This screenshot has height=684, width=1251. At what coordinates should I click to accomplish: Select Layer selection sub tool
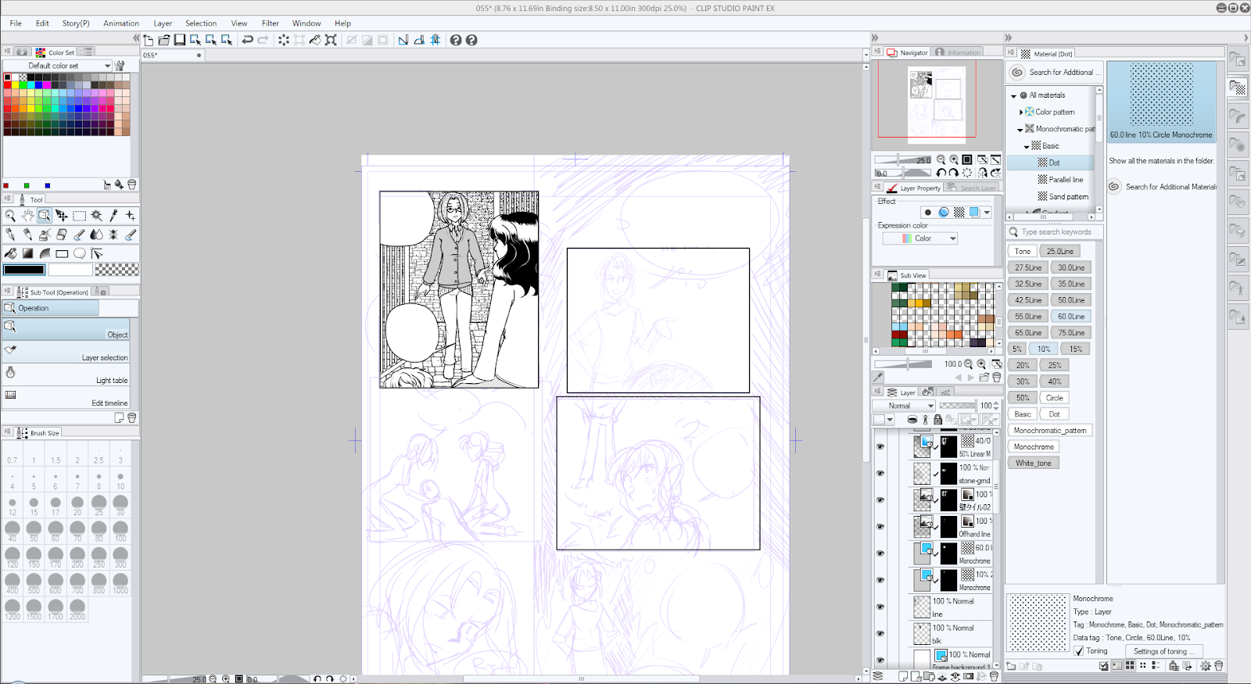click(66, 351)
